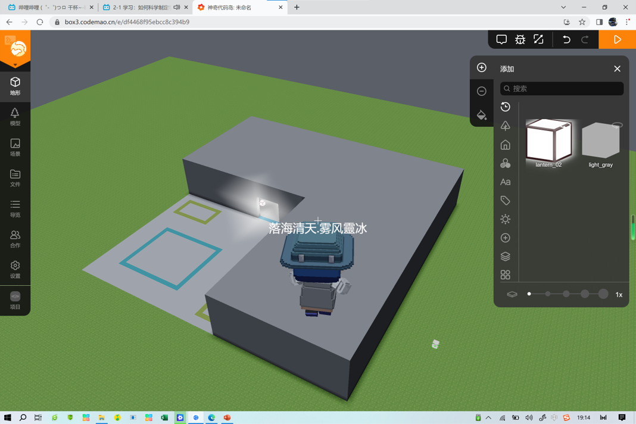This screenshot has width=636, height=424.
Task: Open the lighting sun block category
Action: pyautogui.click(x=506, y=219)
